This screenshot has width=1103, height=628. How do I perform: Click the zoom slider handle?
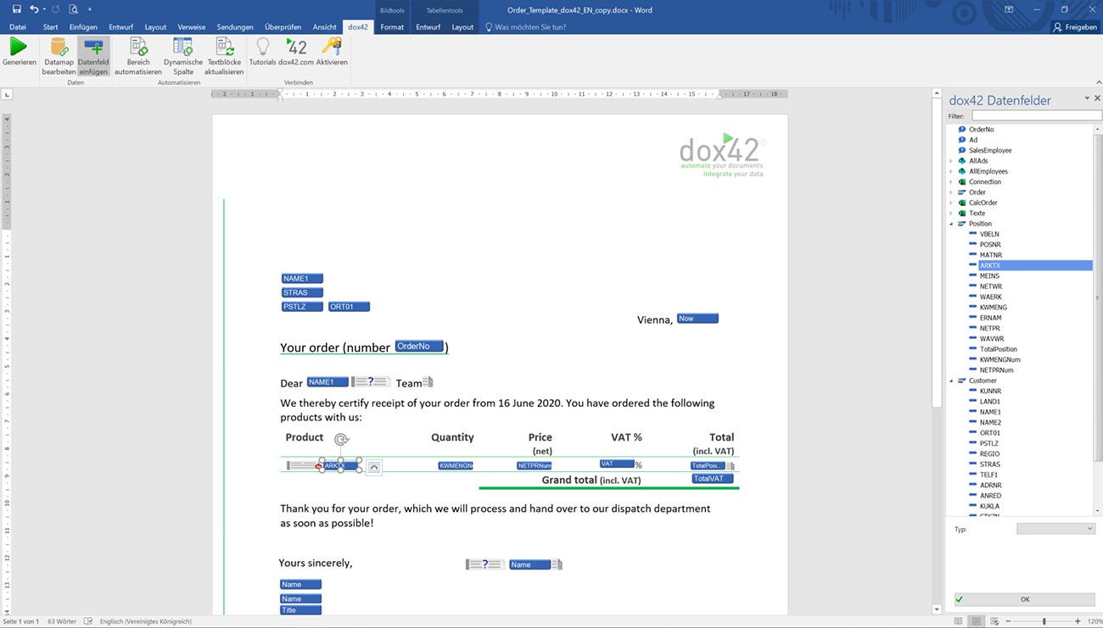(x=1044, y=621)
